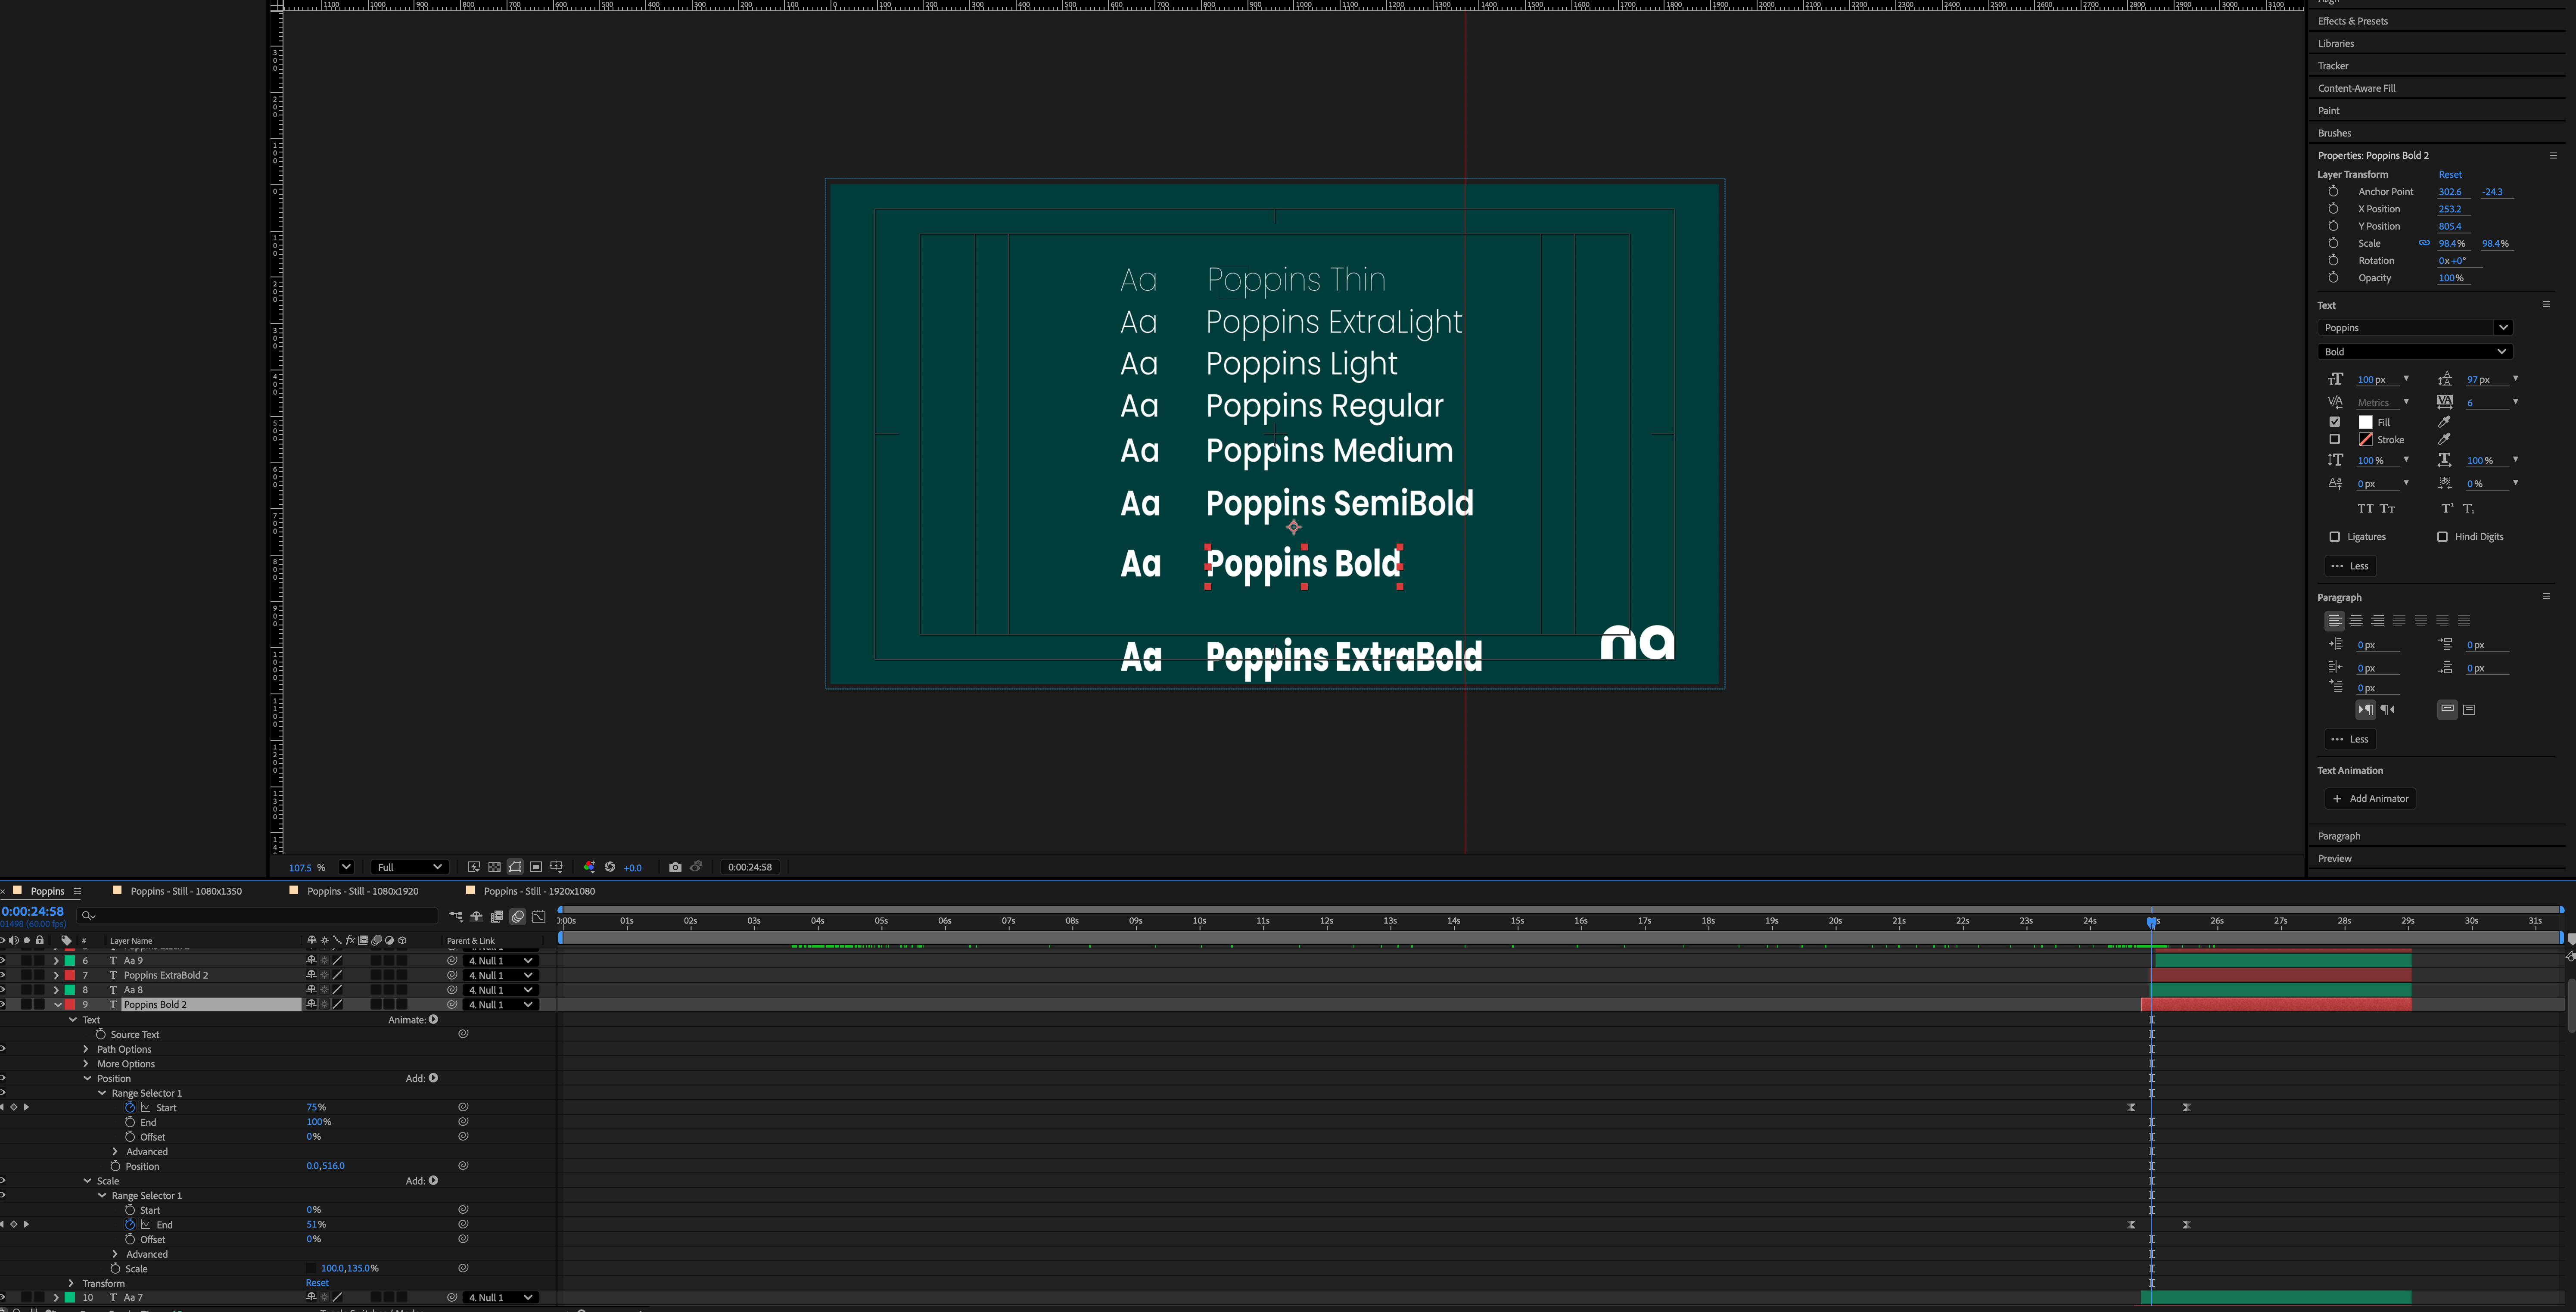Open the Libraries panel
The width and height of the screenshot is (2576, 1312).
[2336, 43]
